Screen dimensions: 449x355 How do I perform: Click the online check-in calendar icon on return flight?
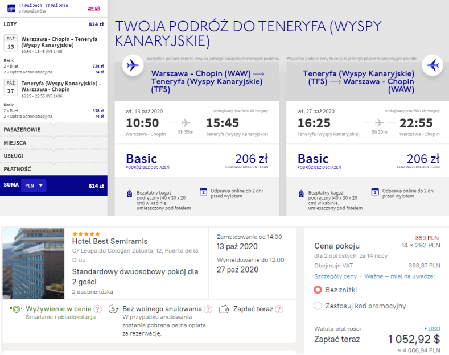(375, 191)
